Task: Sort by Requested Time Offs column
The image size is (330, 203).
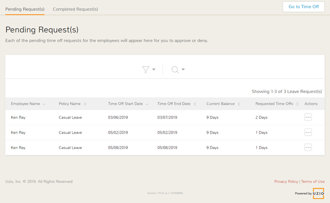Action: (277, 104)
